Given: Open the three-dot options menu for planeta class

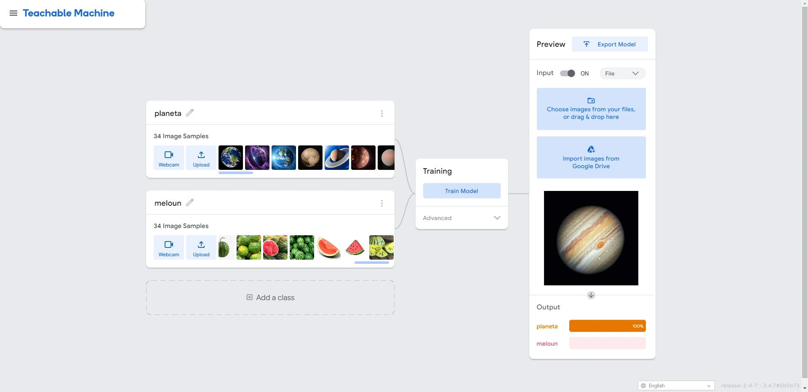Looking at the screenshot, I should (x=382, y=113).
